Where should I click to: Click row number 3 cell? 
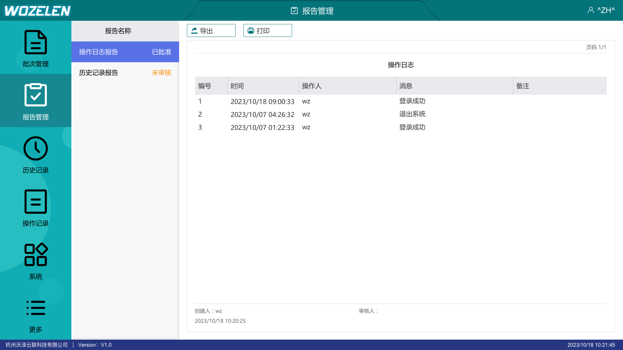pos(200,127)
